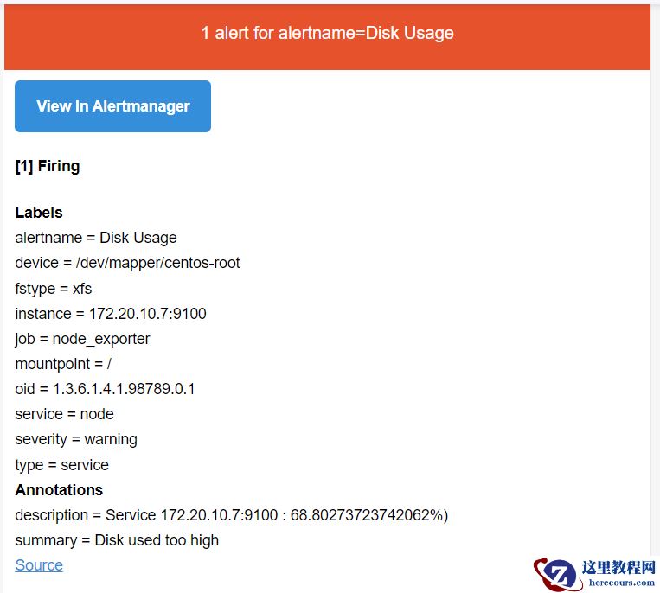660x593 pixels.
Task: Click the 'device = /dev/mapper/centos-root' line
Action: pyautogui.click(x=127, y=263)
